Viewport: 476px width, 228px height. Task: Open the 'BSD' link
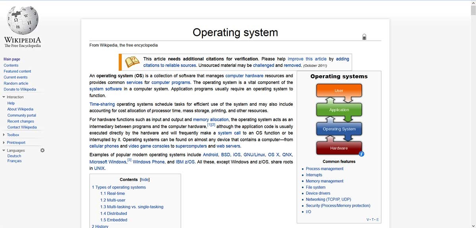point(226,155)
